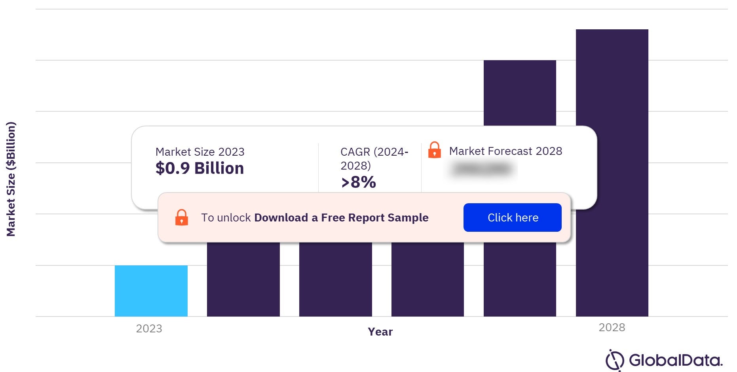This screenshot has width=737, height=372.
Task: Click the second bar after 2023
Action: (x=336, y=279)
